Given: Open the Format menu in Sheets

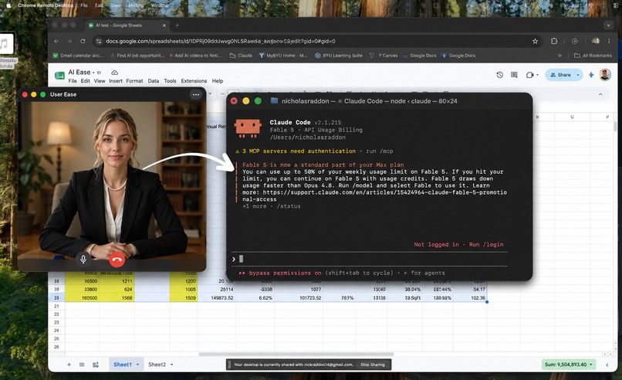Looking at the screenshot, I should pyautogui.click(x=134, y=81).
